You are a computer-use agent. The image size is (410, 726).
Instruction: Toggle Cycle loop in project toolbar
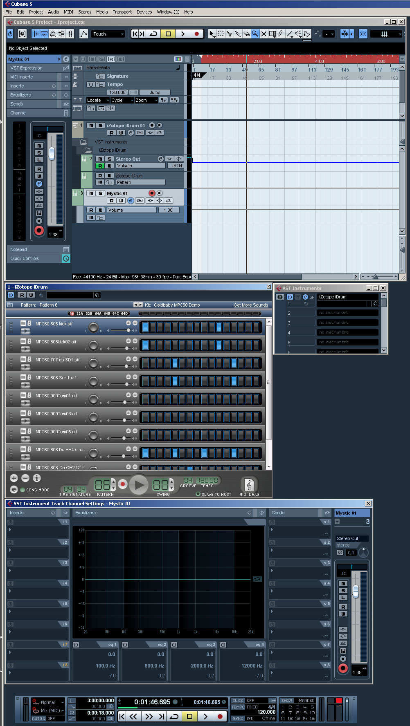pos(153,34)
